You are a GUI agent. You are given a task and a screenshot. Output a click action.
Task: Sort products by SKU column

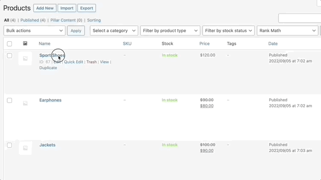127,44
